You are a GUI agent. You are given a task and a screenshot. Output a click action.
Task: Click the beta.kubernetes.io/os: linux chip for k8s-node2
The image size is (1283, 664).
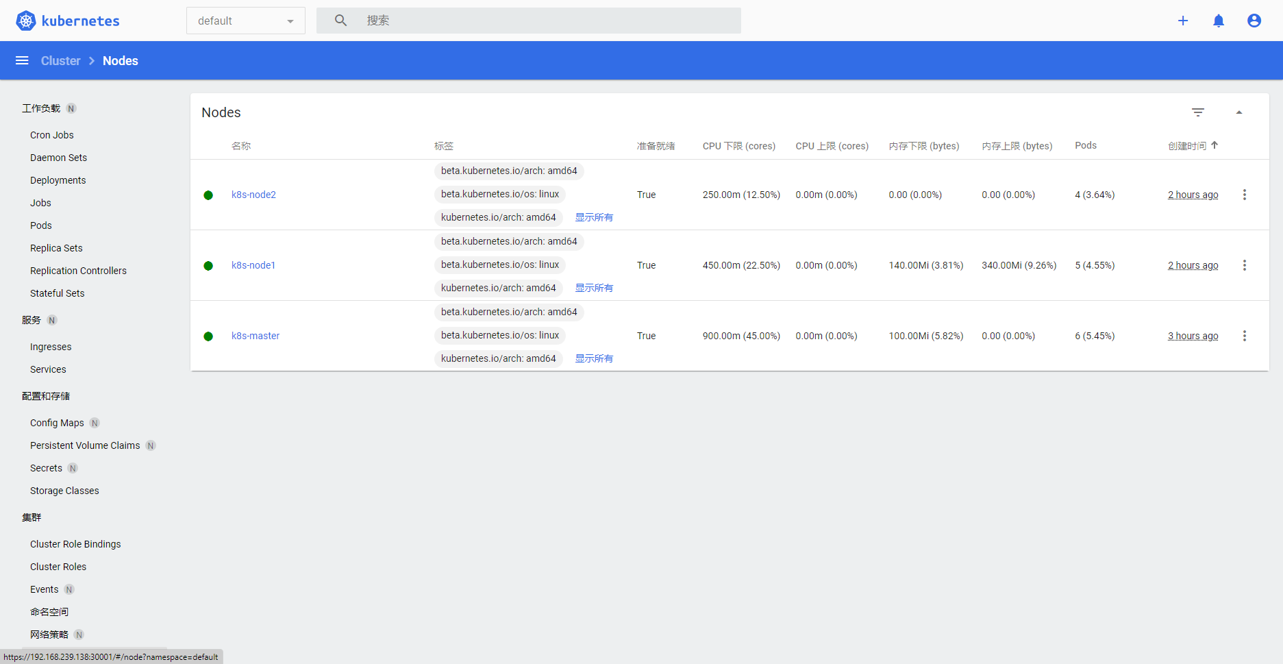coord(500,194)
